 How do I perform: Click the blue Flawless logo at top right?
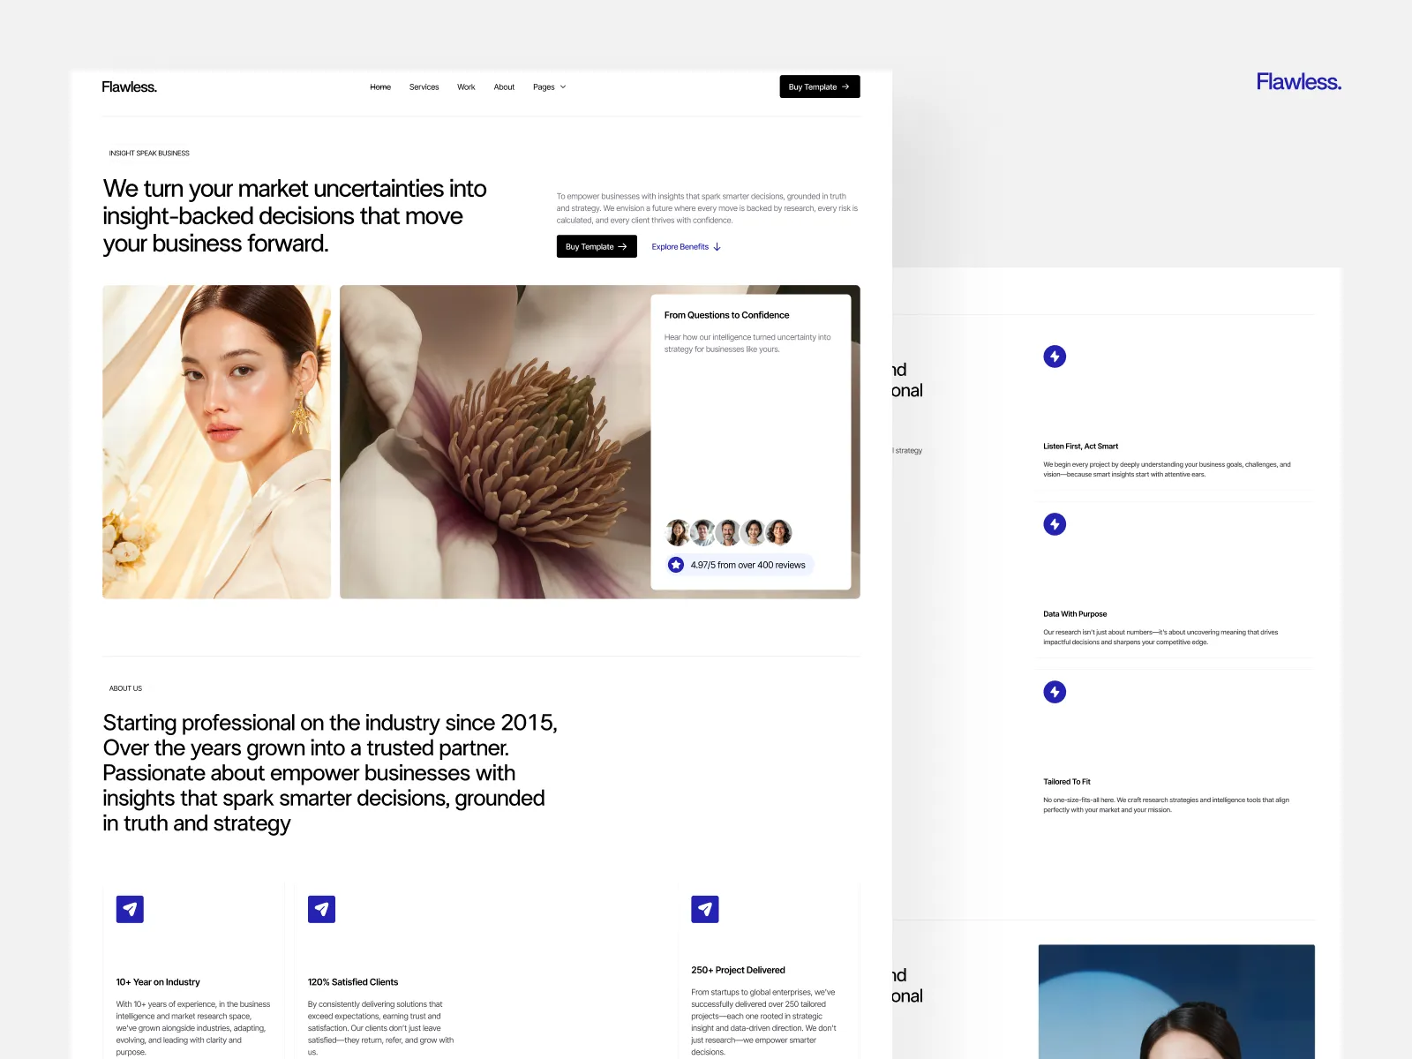1299,82
